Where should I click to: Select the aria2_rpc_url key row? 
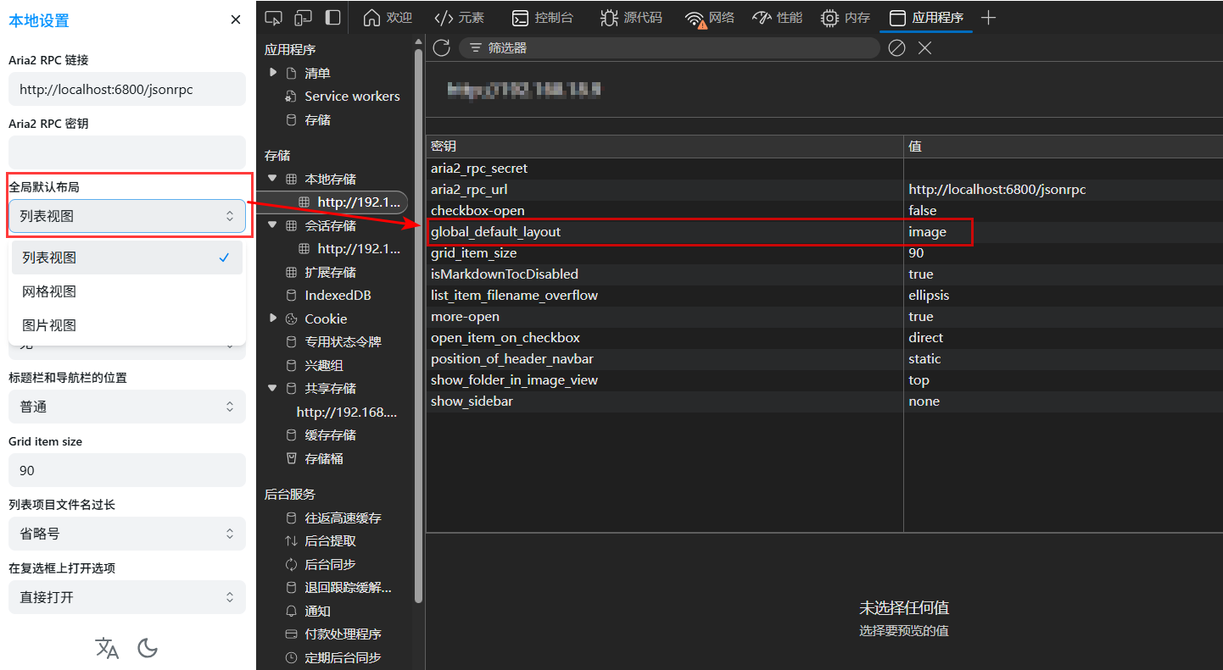pos(824,190)
